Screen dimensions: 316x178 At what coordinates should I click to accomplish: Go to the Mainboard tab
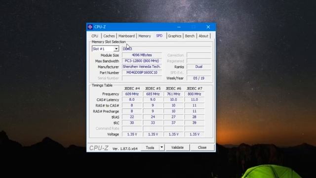pyautogui.click(x=126, y=36)
